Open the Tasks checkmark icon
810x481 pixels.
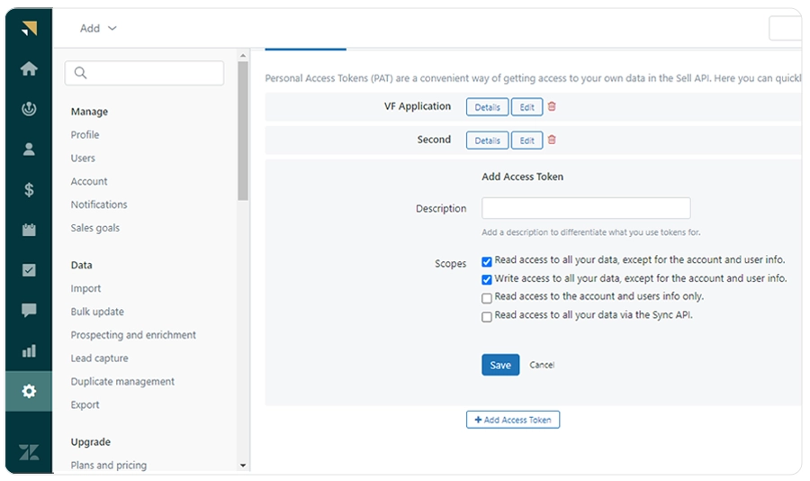[x=29, y=270]
